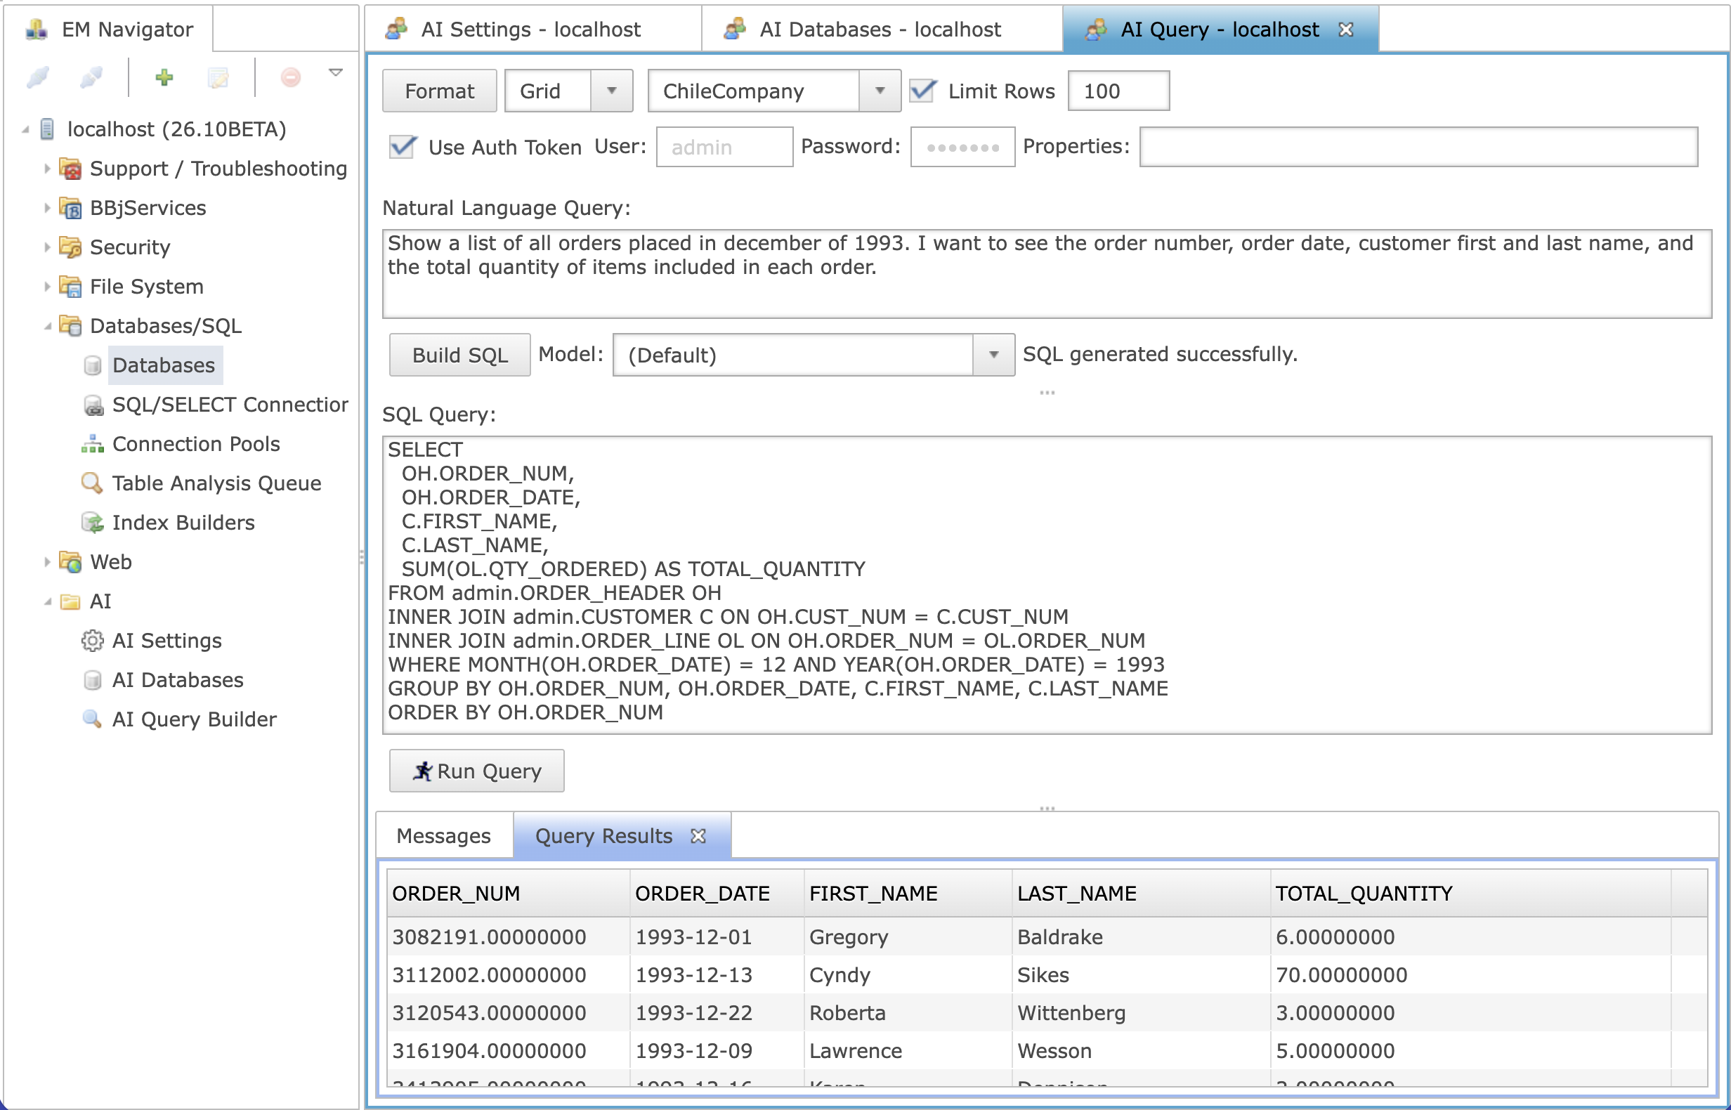Sort by the ORDER_NUM column header

(x=508, y=894)
